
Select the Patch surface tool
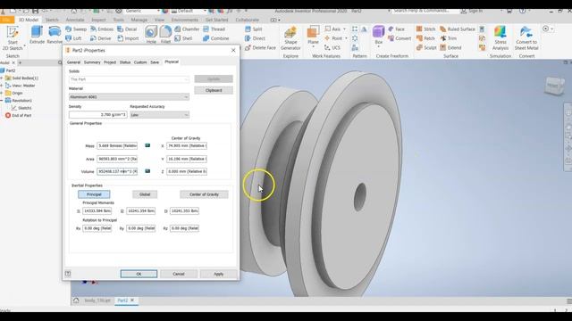425,38
